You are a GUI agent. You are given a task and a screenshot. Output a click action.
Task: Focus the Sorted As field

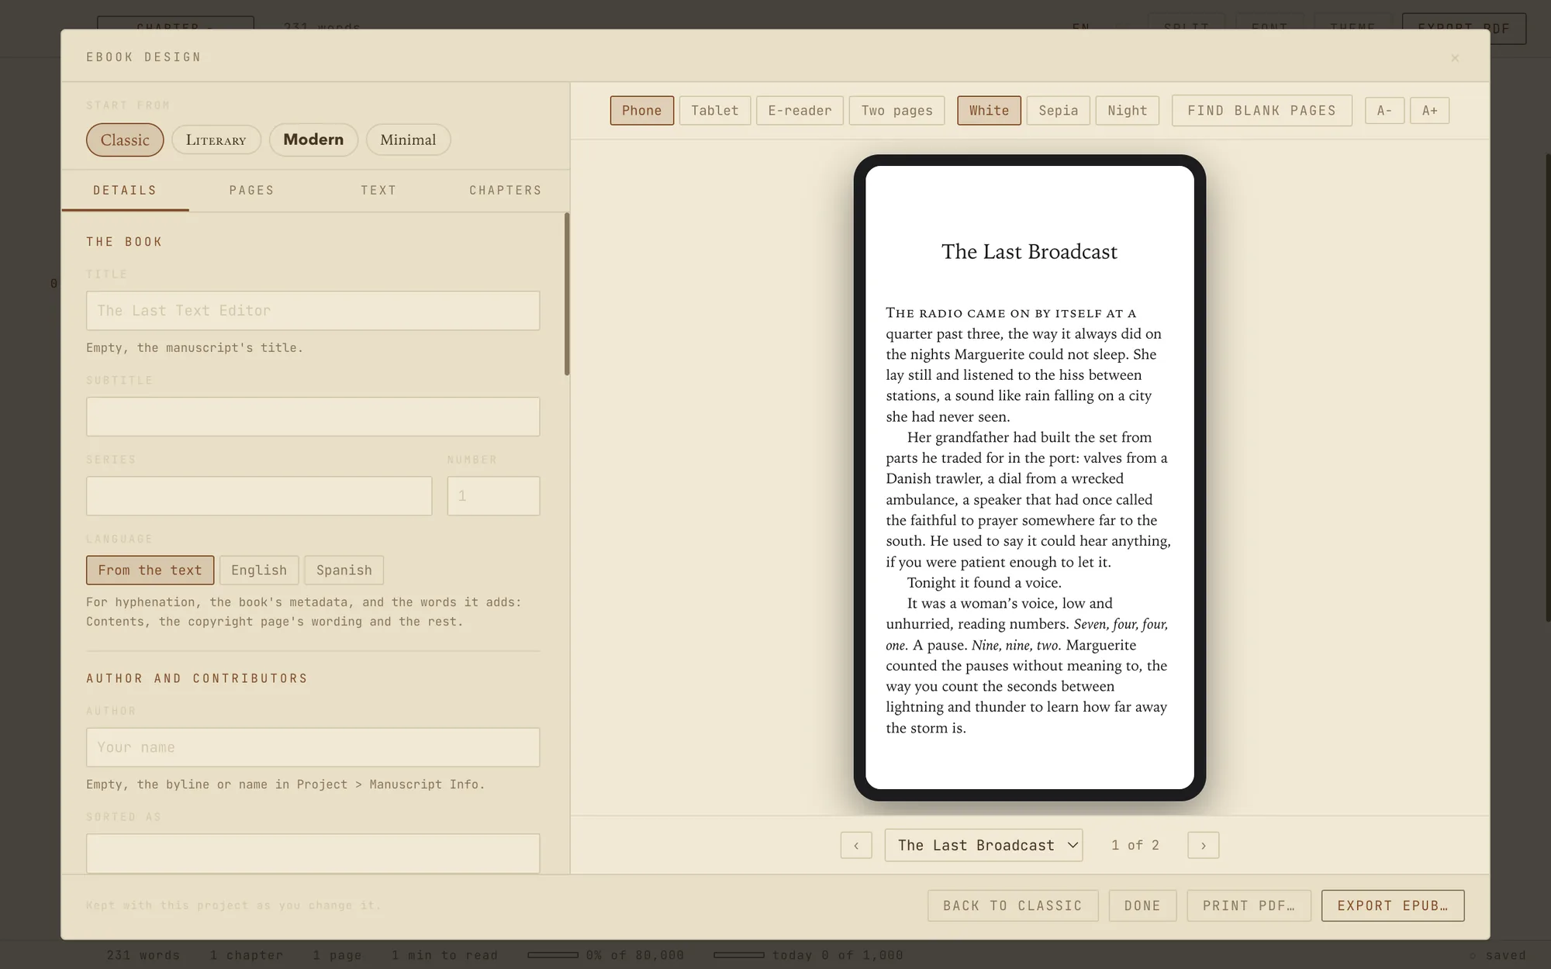(x=313, y=853)
